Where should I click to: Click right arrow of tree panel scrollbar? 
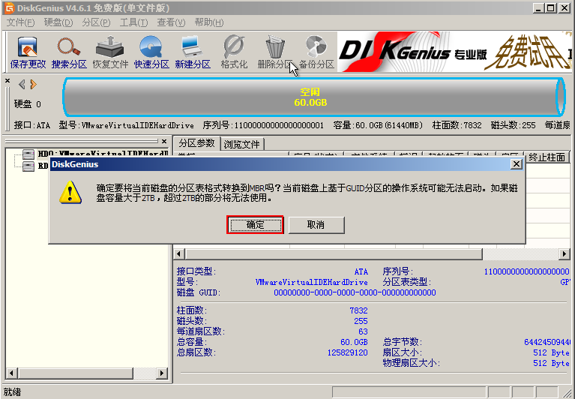(x=162, y=373)
